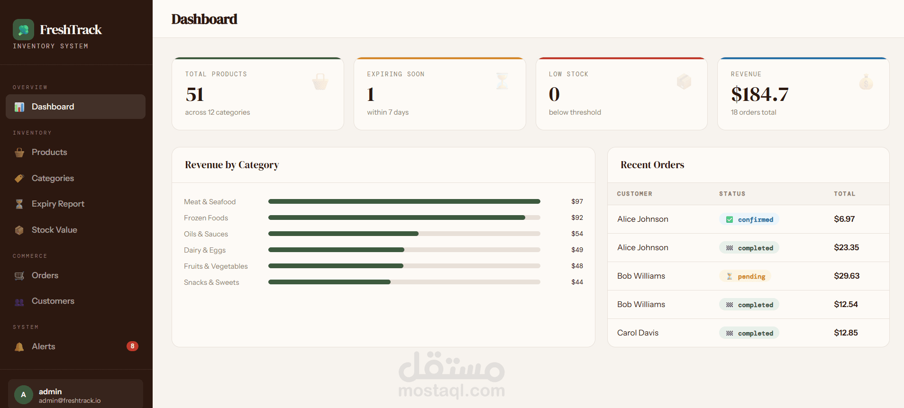Image resolution: width=904 pixels, height=408 pixels.
Task: Click the pending status badge
Action: coord(745,276)
